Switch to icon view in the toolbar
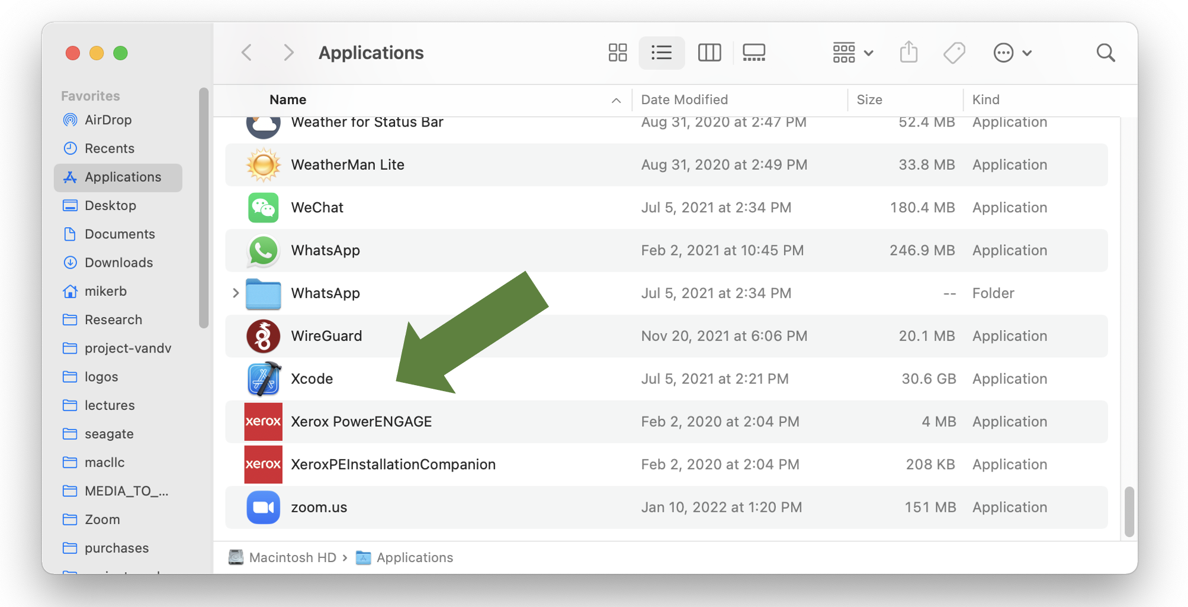This screenshot has width=1188, height=607. click(x=617, y=53)
